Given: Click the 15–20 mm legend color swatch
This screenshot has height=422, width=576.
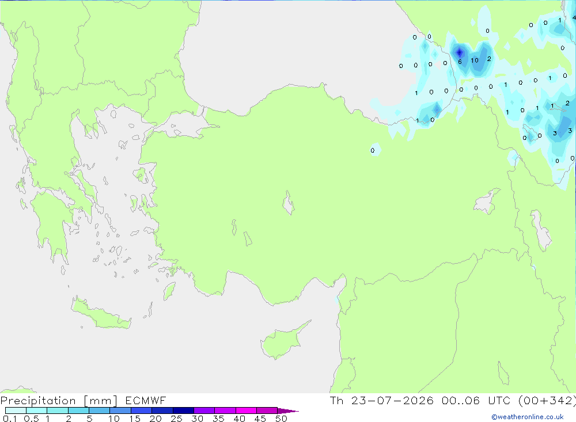Looking at the screenshot, I should pos(142,410).
